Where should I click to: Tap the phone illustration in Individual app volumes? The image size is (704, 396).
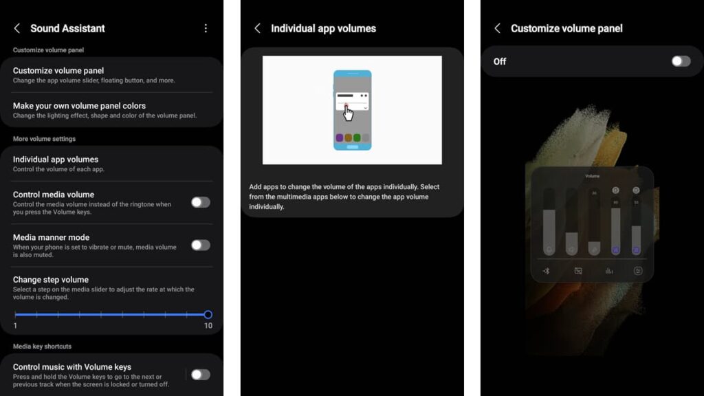pyautogui.click(x=352, y=110)
